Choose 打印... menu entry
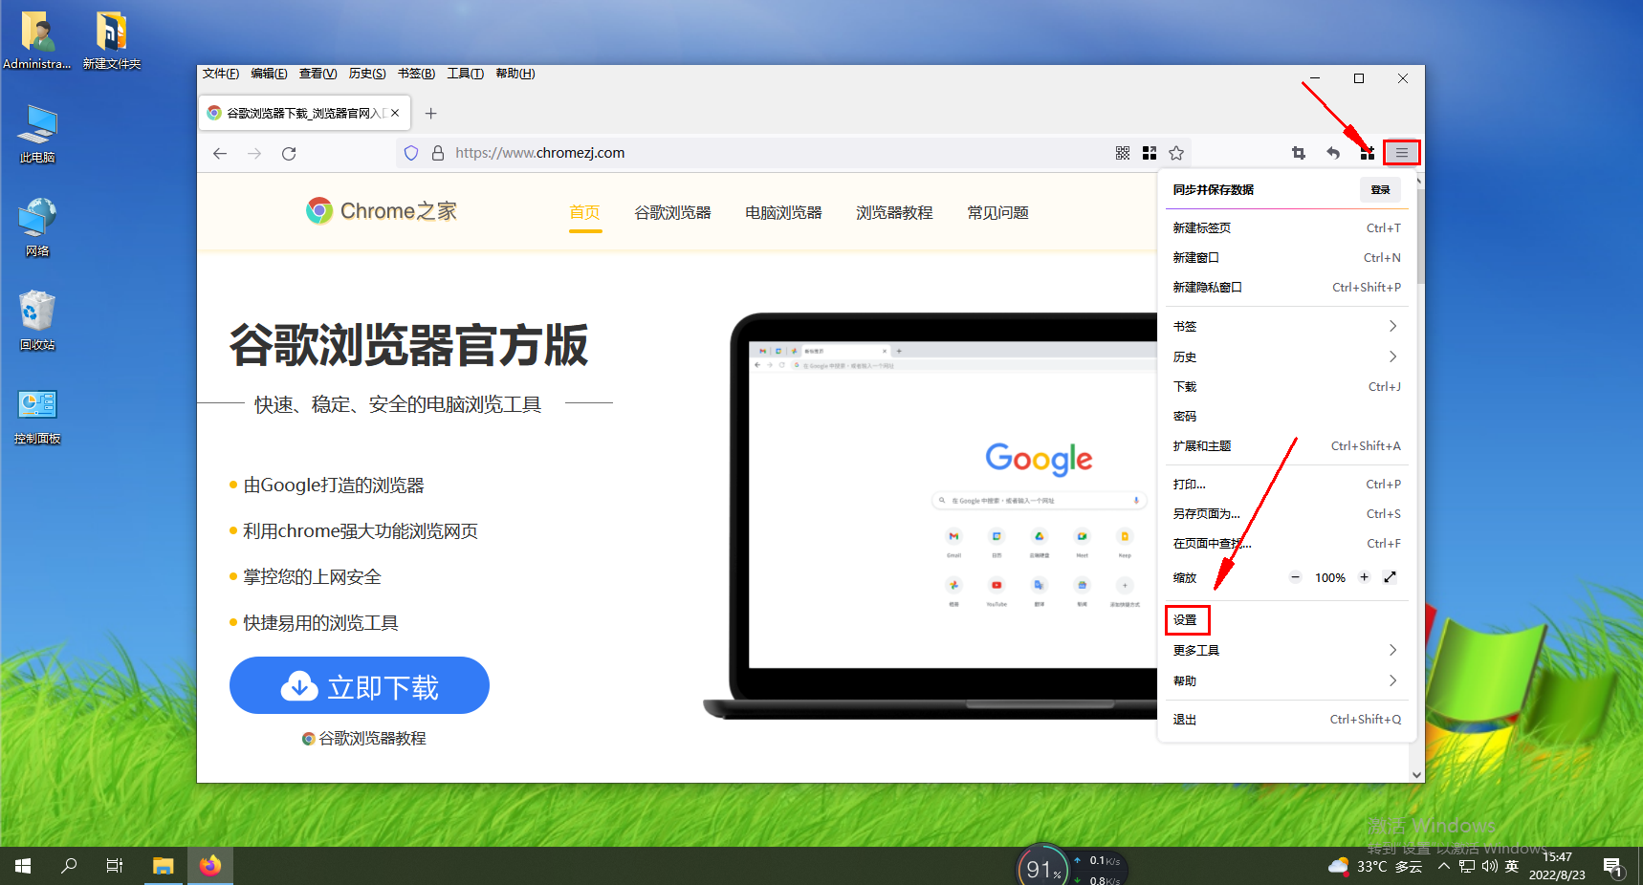 (x=1286, y=485)
